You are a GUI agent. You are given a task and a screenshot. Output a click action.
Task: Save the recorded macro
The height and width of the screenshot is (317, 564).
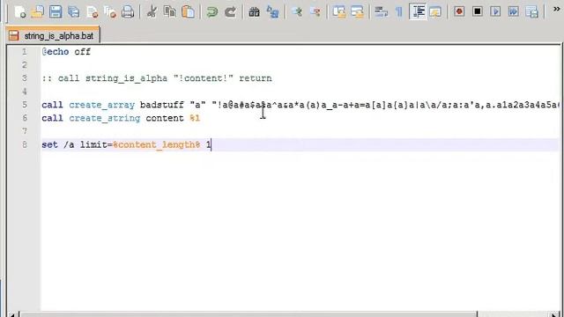(x=531, y=11)
